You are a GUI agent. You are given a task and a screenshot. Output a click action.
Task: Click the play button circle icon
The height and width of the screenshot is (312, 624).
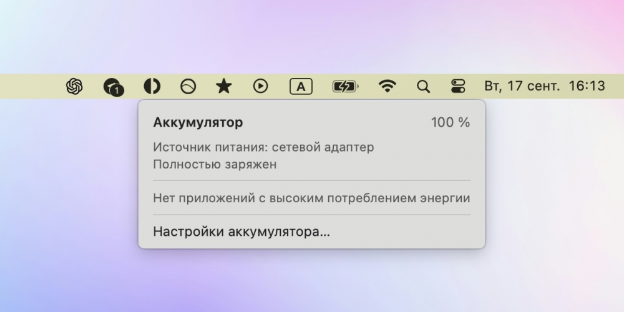[261, 86]
